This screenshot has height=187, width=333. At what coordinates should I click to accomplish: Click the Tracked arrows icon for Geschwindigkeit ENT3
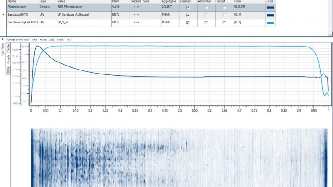tap(136, 22)
